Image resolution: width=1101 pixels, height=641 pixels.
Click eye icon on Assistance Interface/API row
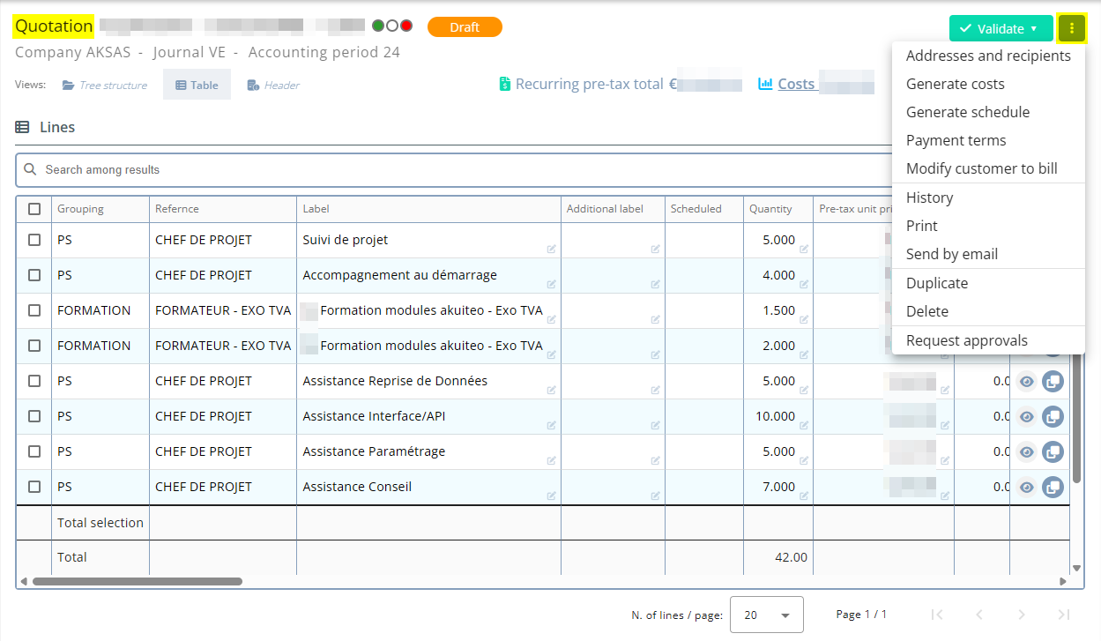[1026, 416]
